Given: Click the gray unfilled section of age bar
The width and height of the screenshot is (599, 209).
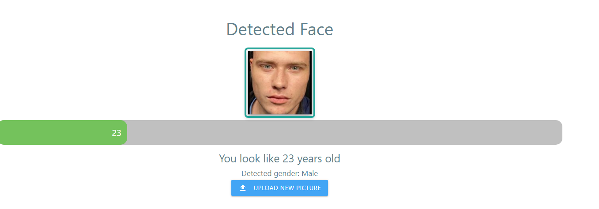Looking at the screenshot, I should click(344, 132).
